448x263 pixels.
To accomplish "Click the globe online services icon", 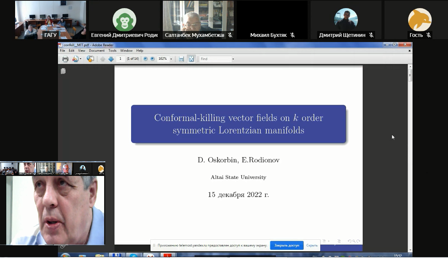I will pos(90,59).
